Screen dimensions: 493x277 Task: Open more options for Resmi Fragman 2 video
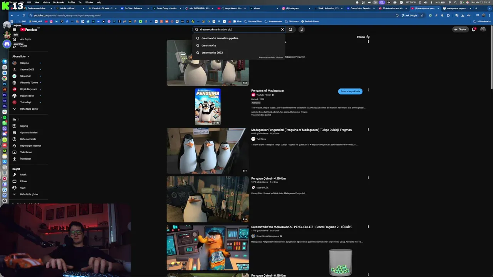[x=368, y=226]
